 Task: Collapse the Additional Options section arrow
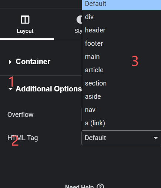click(10, 89)
